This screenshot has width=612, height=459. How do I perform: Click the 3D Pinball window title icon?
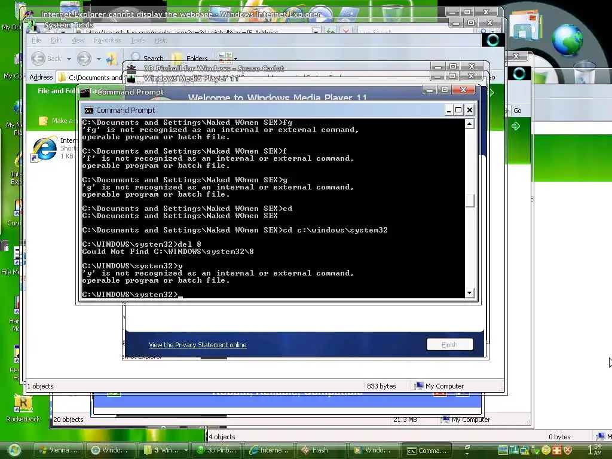tap(131, 68)
